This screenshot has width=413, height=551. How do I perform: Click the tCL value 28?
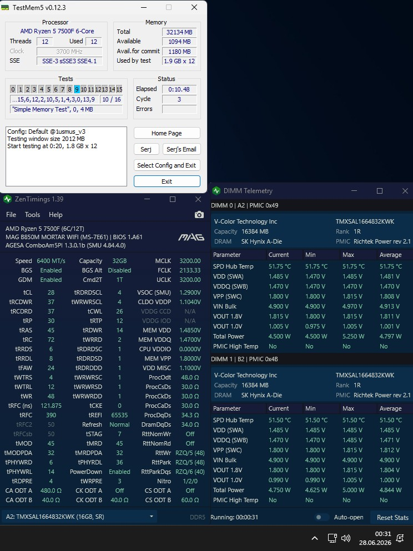[x=51, y=292]
